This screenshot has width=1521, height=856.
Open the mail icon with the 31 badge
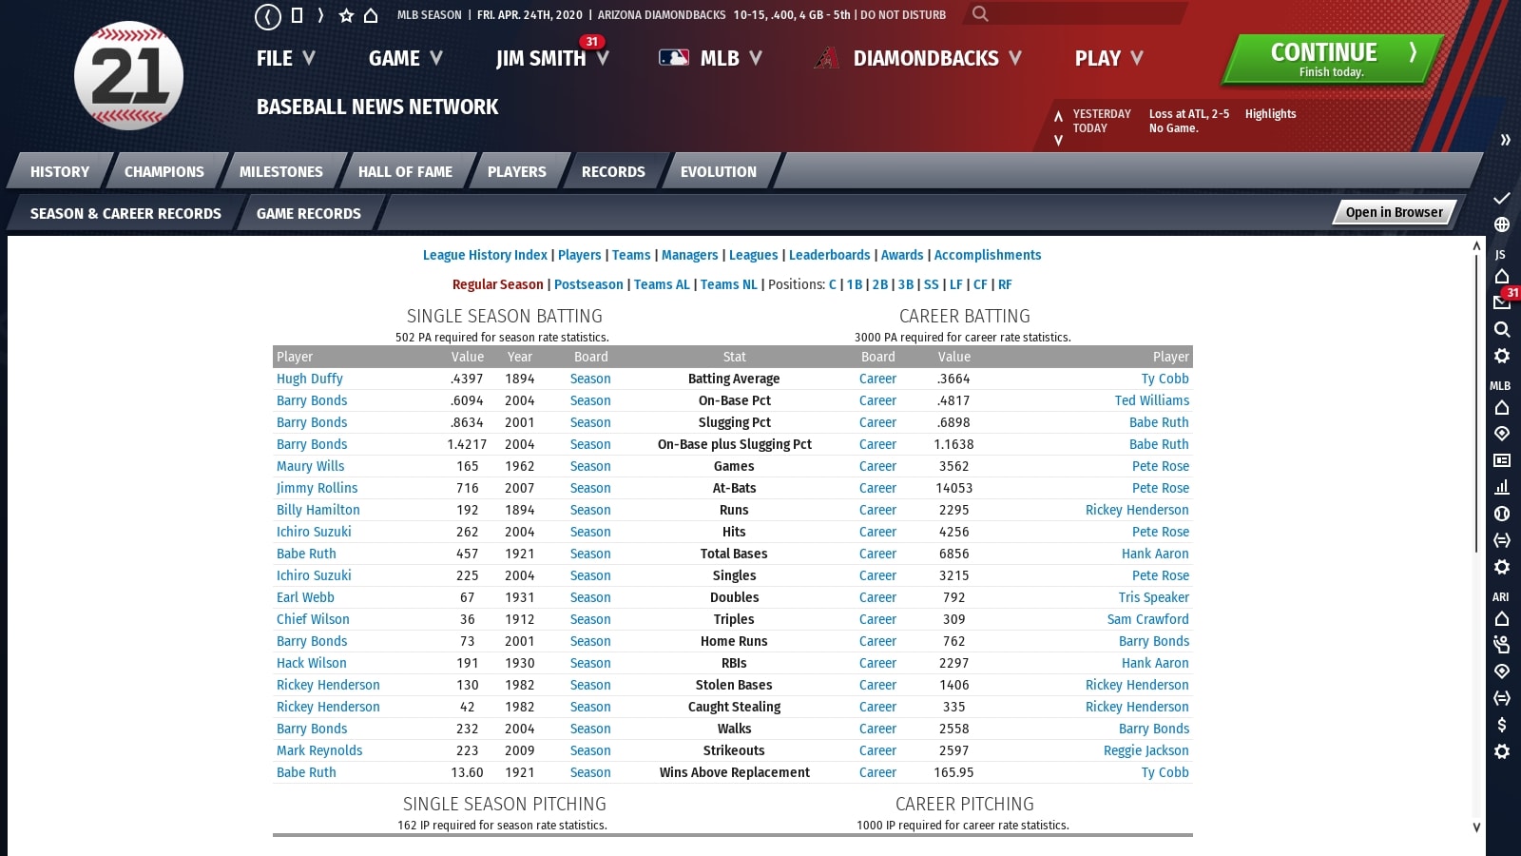1502,302
